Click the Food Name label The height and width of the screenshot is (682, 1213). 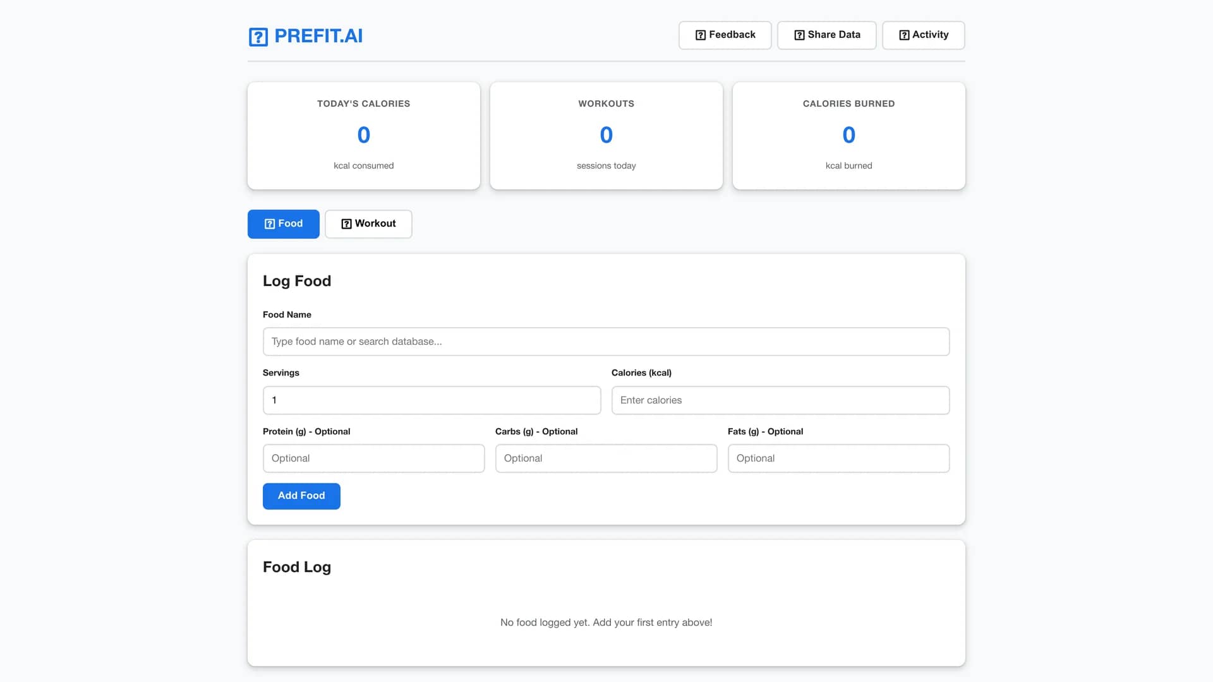287,314
